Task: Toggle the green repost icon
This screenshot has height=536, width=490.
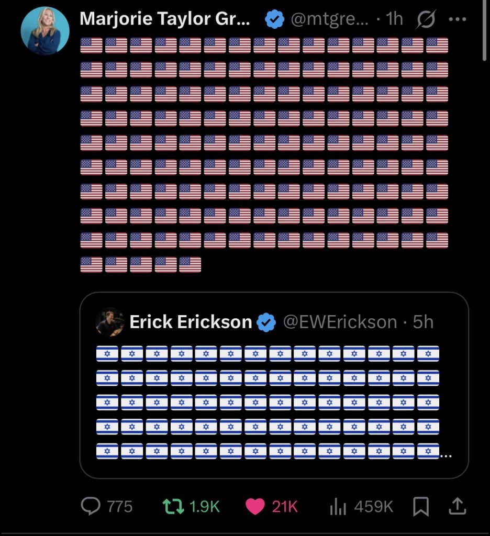Action: [x=173, y=506]
